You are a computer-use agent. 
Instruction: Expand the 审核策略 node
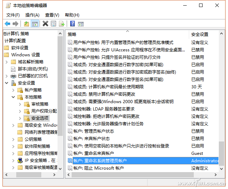pyautogui.click(x=20, y=104)
